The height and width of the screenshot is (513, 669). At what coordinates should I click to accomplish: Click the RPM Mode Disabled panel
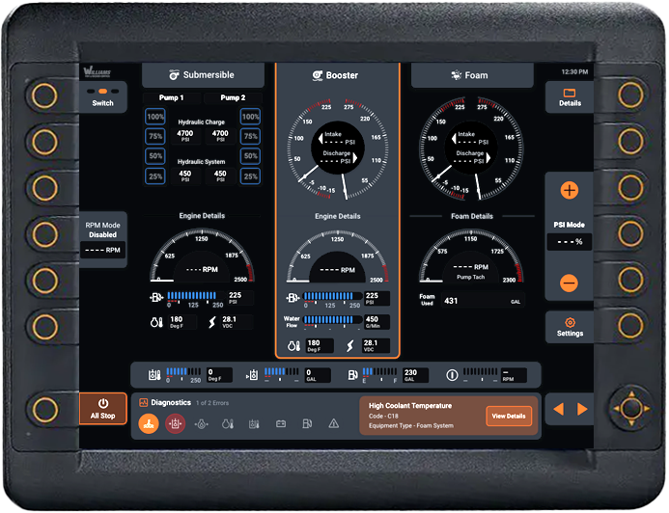(x=102, y=237)
